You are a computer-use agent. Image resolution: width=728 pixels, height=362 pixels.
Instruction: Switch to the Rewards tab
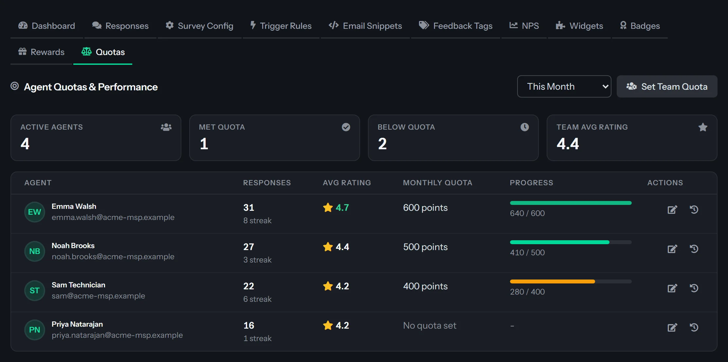click(41, 52)
